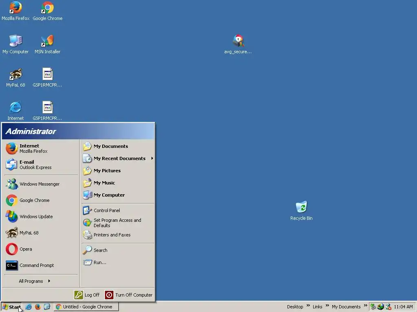417x312 pixels.
Task: Launch Internet Mozilla Firefox from Start menu
Action: pyautogui.click(x=41, y=148)
